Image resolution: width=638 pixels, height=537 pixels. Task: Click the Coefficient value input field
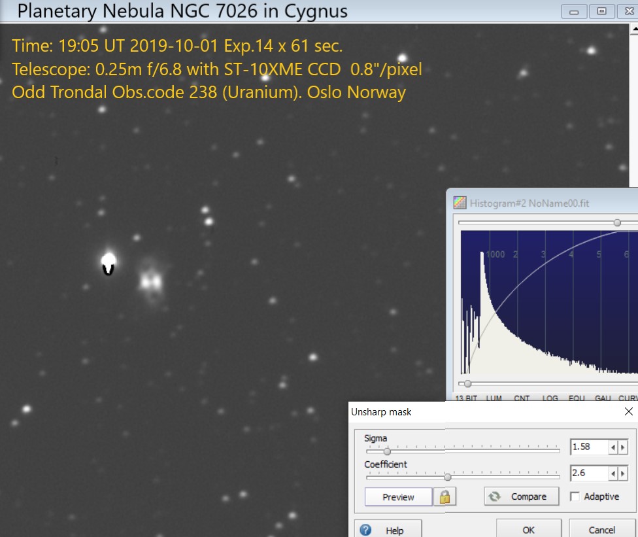[589, 473]
